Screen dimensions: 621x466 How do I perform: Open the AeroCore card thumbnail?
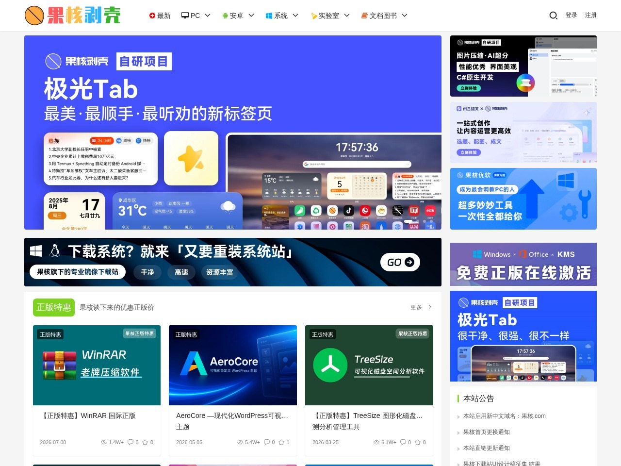(x=233, y=365)
